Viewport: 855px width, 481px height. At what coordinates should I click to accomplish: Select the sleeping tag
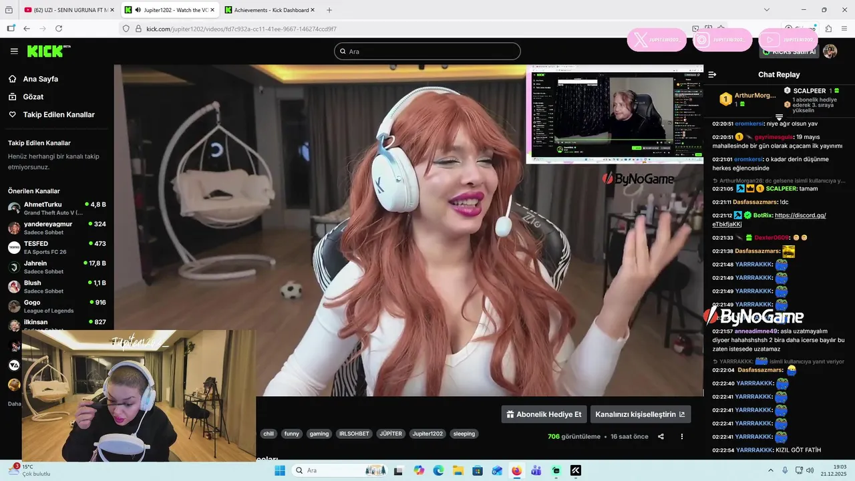[464, 434]
